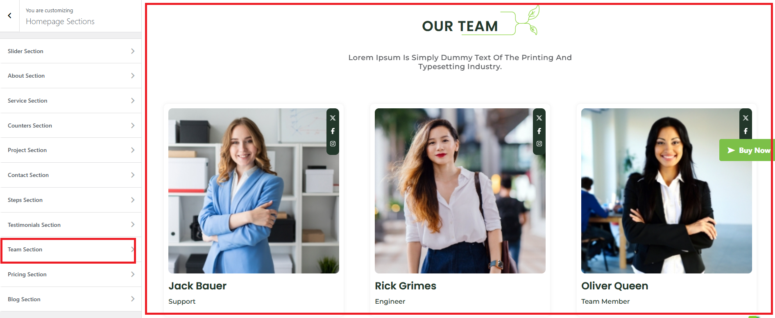Open X (Twitter) icon on Jack Bauer card

(333, 118)
